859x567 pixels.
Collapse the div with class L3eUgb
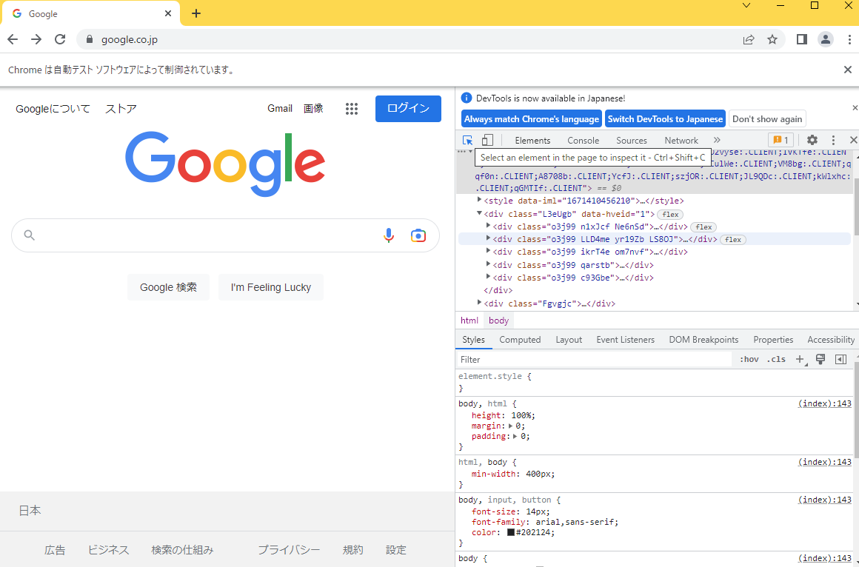click(x=479, y=213)
